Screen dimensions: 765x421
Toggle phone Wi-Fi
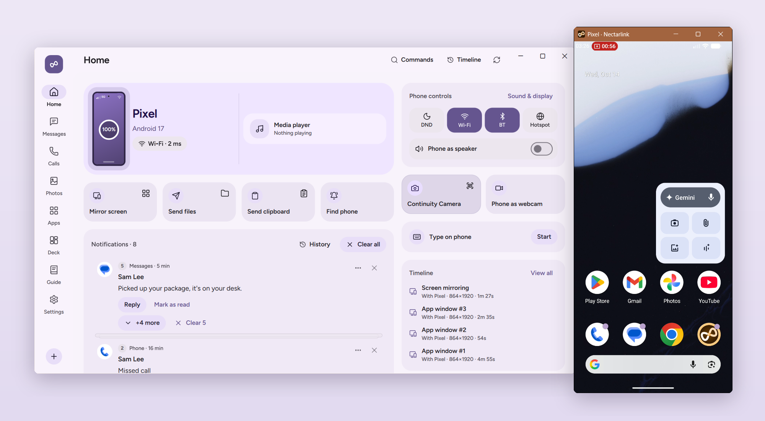(464, 120)
